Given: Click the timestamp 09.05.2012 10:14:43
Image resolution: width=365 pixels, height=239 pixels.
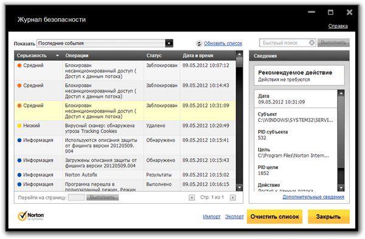Looking at the screenshot, I should pyautogui.click(x=206, y=85).
